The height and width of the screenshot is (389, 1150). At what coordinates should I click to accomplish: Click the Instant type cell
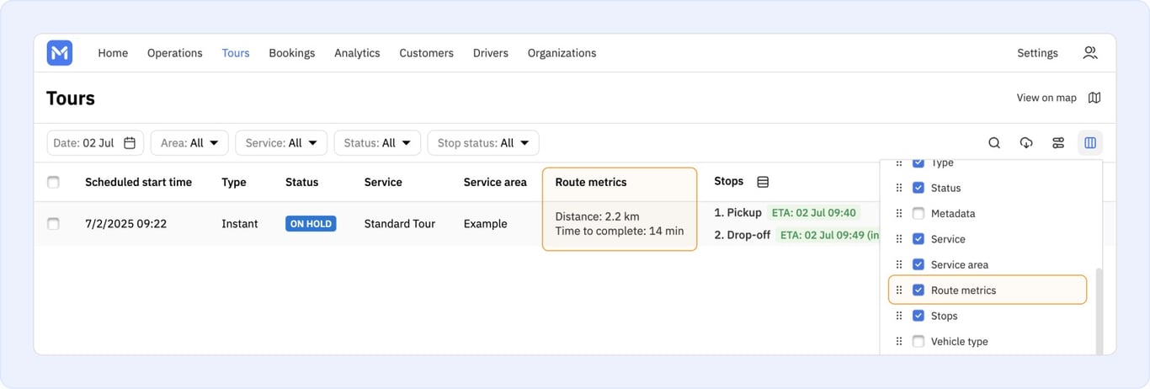[x=240, y=224]
